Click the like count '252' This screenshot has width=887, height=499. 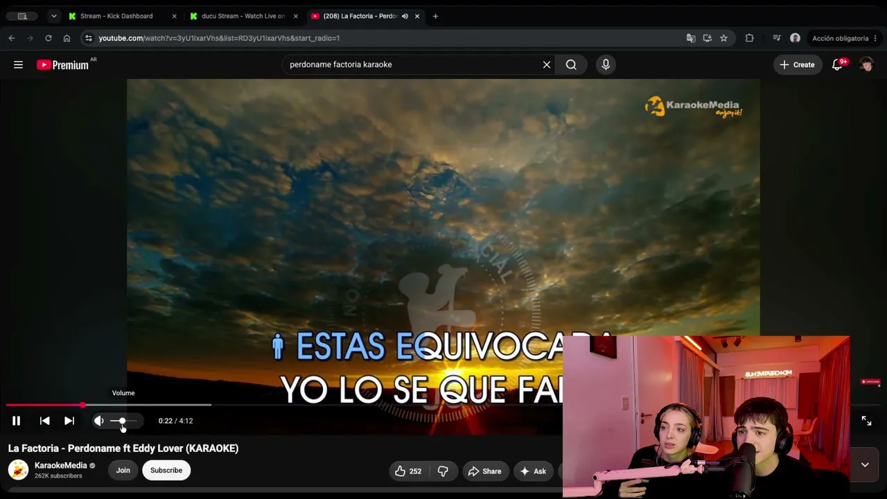[x=415, y=471]
